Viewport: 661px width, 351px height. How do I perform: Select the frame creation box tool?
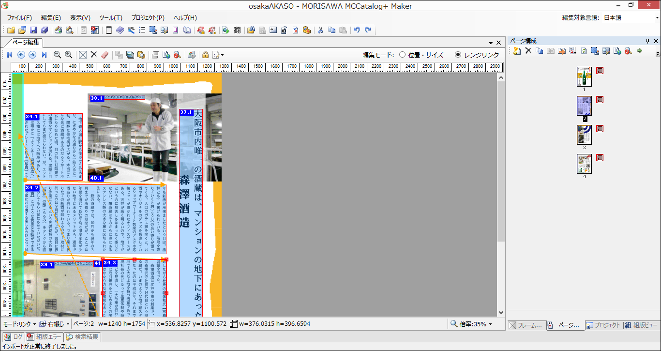(x=83, y=55)
